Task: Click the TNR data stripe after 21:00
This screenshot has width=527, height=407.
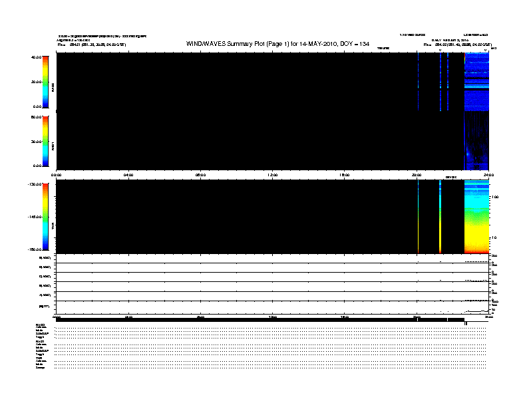Action: (440, 217)
